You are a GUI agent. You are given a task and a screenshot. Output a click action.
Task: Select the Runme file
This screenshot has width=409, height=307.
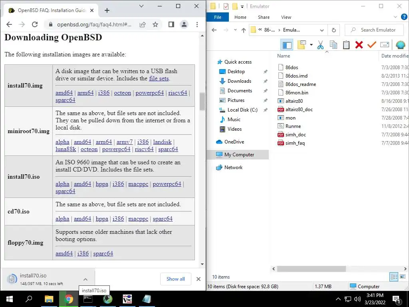[x=293, y=126]
